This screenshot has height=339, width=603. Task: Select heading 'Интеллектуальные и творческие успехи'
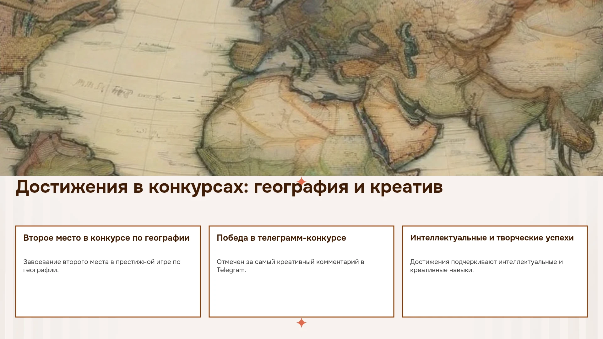pos(492,238)
